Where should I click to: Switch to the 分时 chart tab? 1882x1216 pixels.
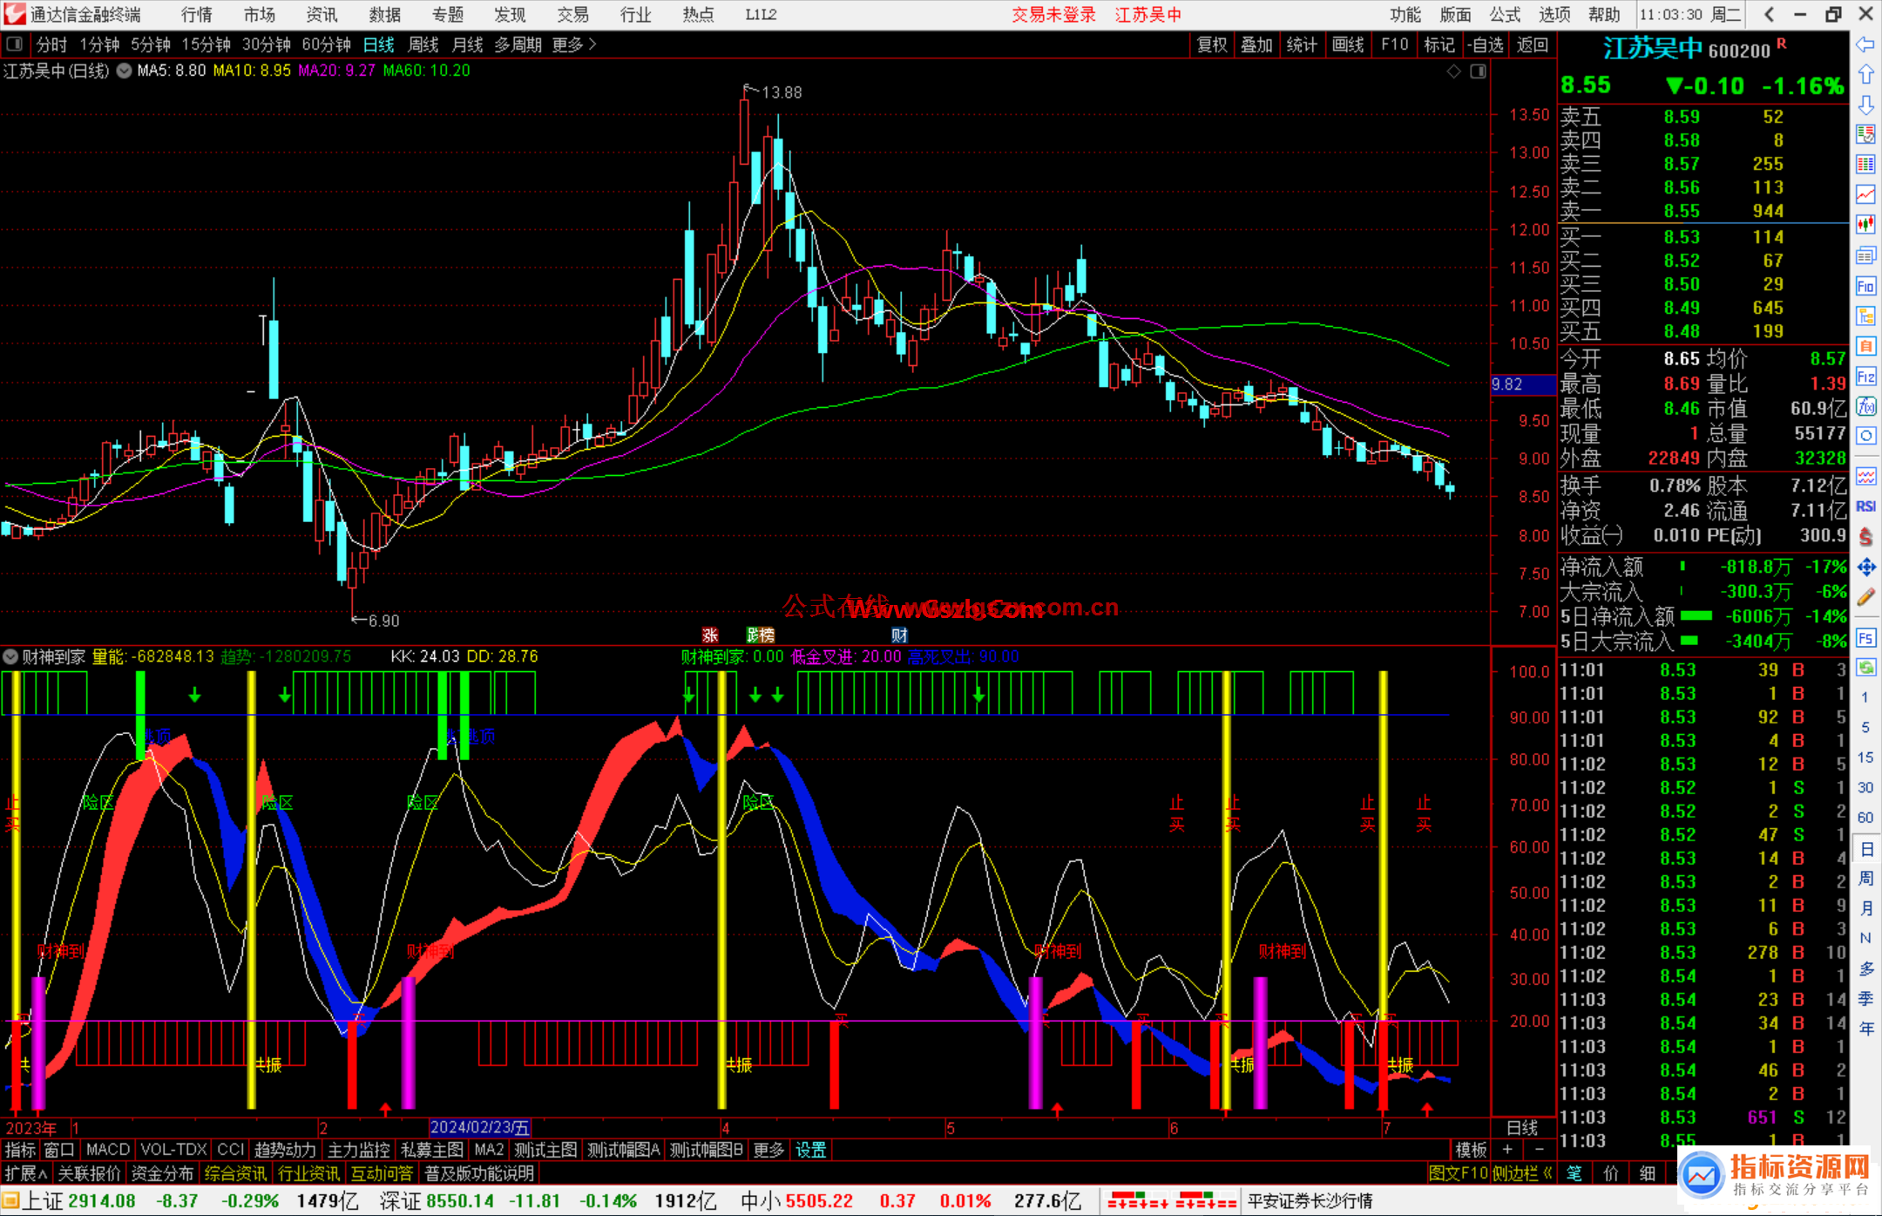pyautogui.click(x=51, y=44)
